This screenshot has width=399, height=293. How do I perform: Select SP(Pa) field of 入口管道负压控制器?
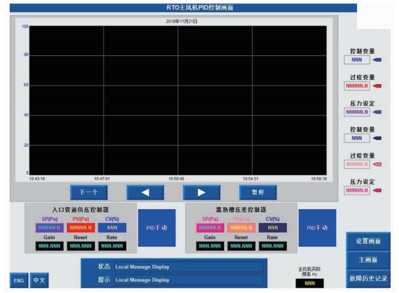pyautogui.click(x=50, y=228)
